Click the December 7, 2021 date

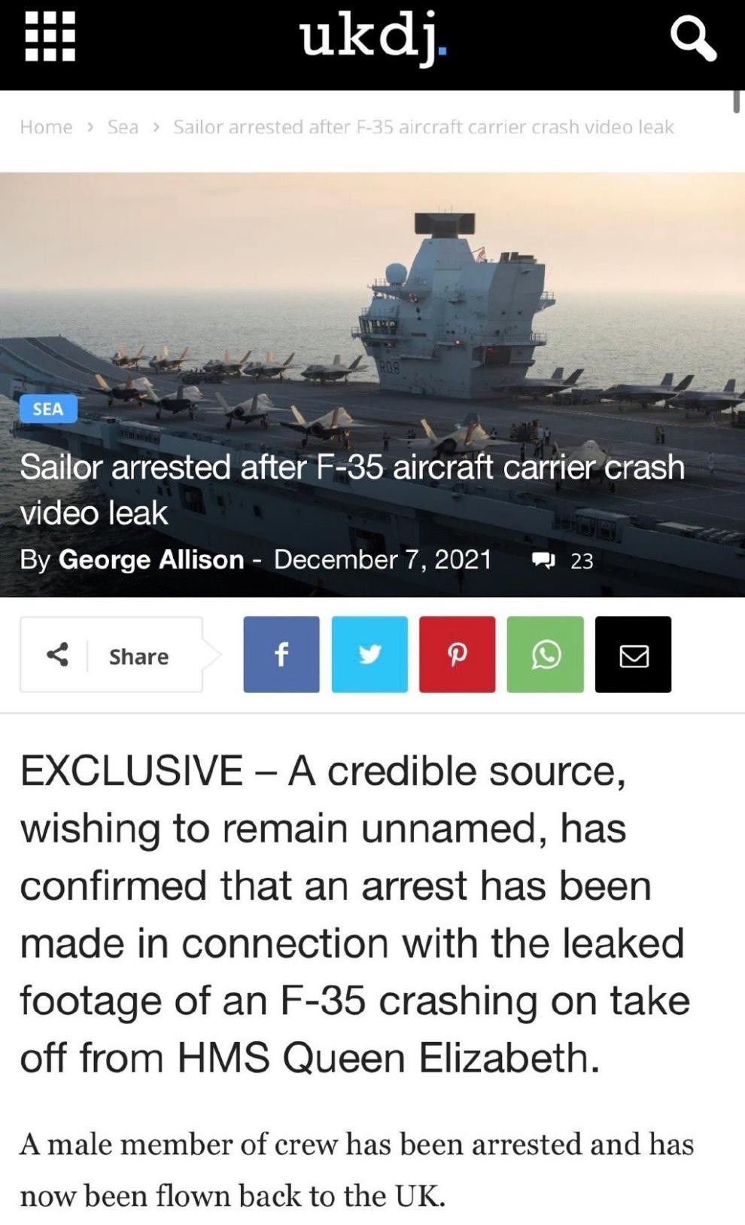pyautogui.click(x=383, y=559)
